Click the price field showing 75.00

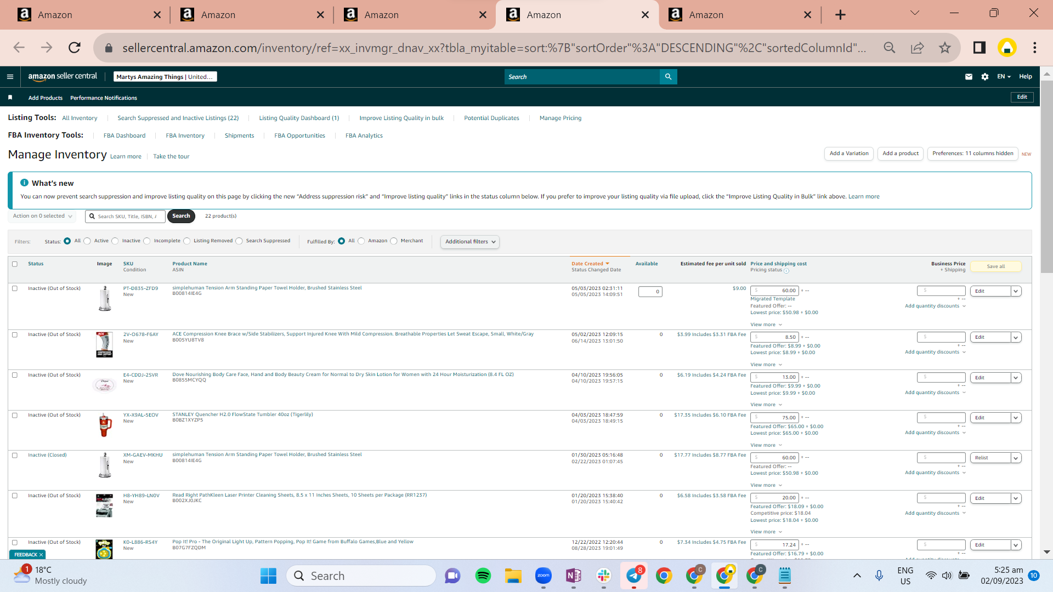point(774,418)
